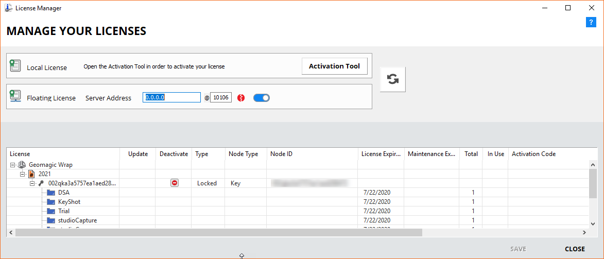604x259 pixels.
Task: Click the horizontal scrollbar thumb
Action: [x=219, y=232]
